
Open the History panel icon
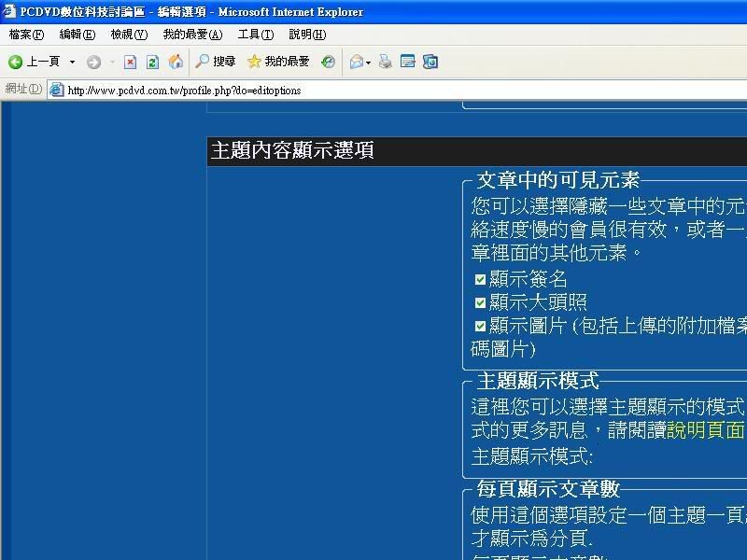(x=328, y=63)
